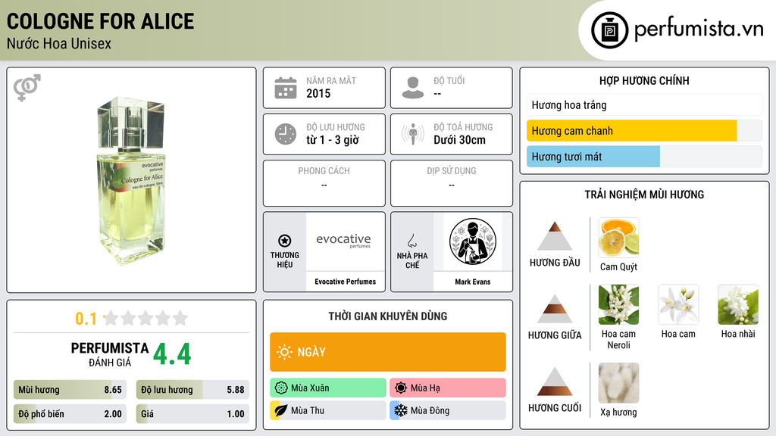
Task: Click the Mùi hương 8.65 score bar
Action: click(x=70, y=390)
